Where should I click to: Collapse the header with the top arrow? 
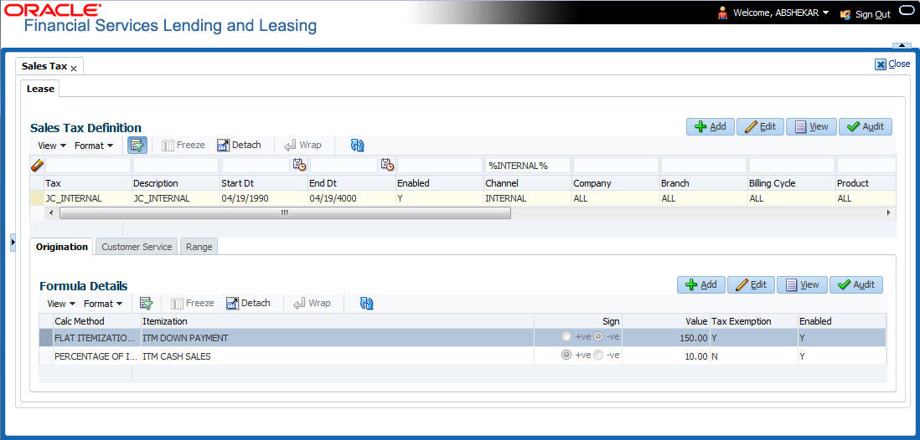point(901,46)
